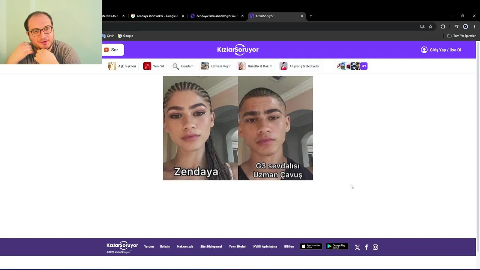The image size is (480, 270).
Task: Switch to the zendaya short asker Google tab
Action: coord(157,16)
